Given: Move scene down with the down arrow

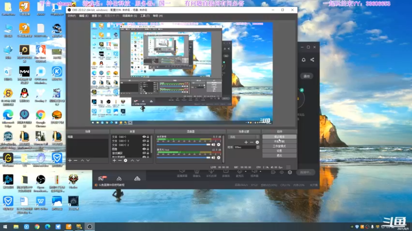Looking at the screenshot, I should (88, 160).
